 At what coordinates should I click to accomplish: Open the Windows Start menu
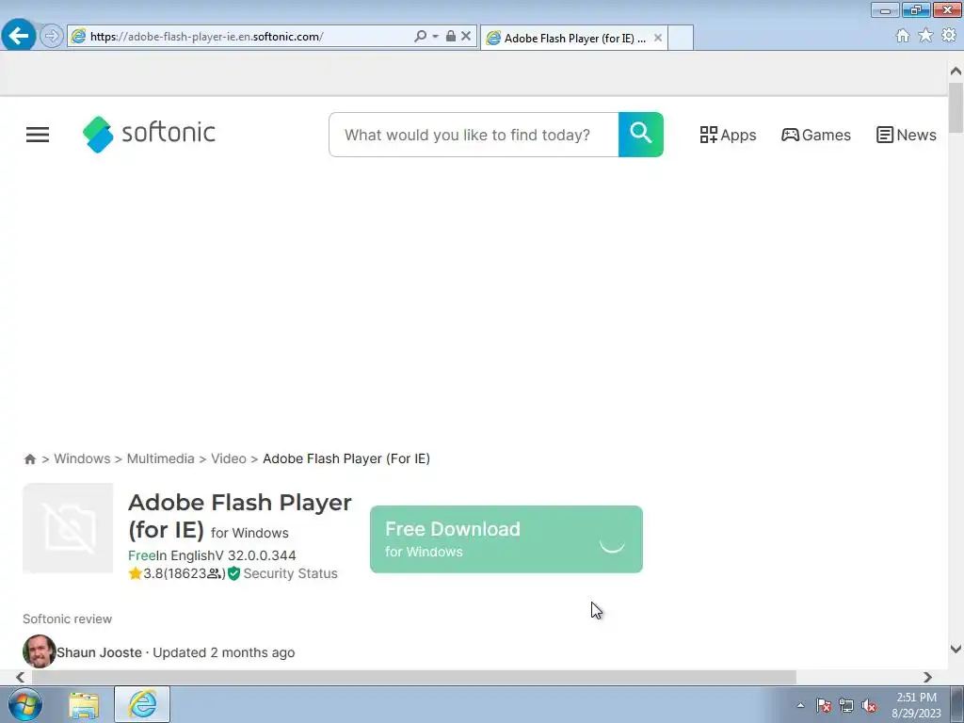[25, 704]
